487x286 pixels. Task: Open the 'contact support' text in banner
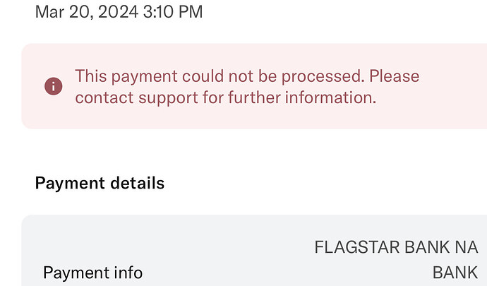(136, 97)
